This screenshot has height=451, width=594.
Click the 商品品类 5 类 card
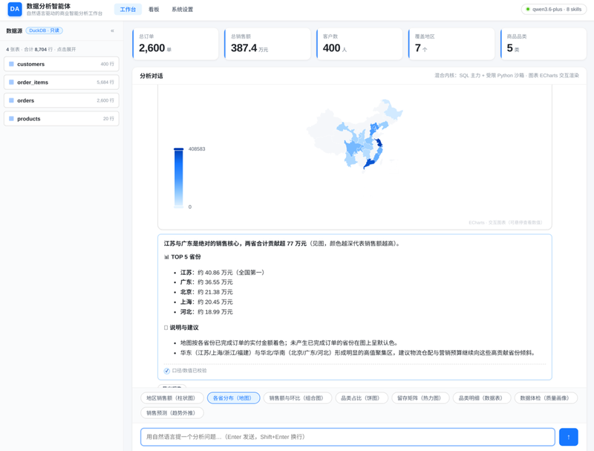coord(544,44)
